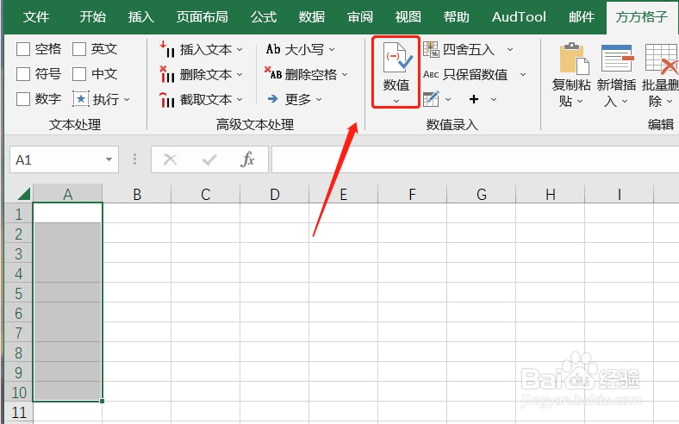Check the 数字 checkbox
This screenshot has width=679, height=424.
coord(23,99)
